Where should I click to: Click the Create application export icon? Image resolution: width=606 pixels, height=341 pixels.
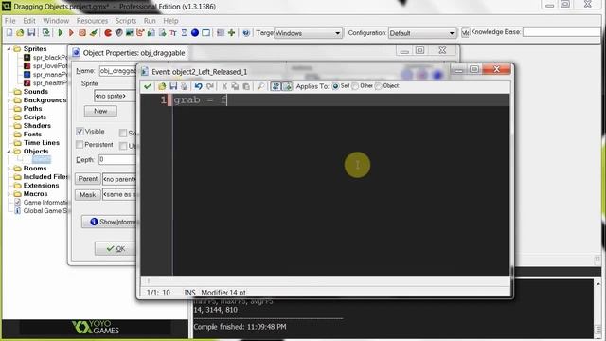pos(46,33)
